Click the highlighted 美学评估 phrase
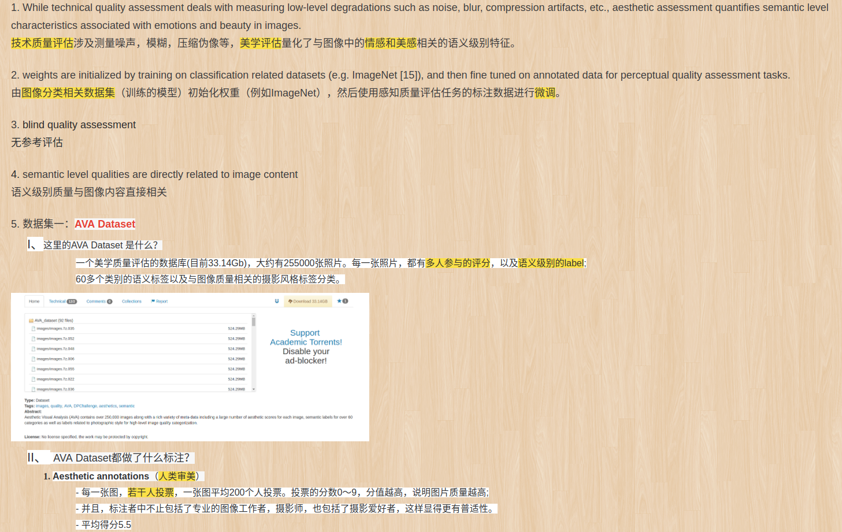 coord(261,43)
